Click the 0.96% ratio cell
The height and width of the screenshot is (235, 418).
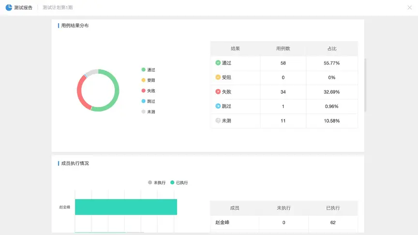(x=331, y=106)
